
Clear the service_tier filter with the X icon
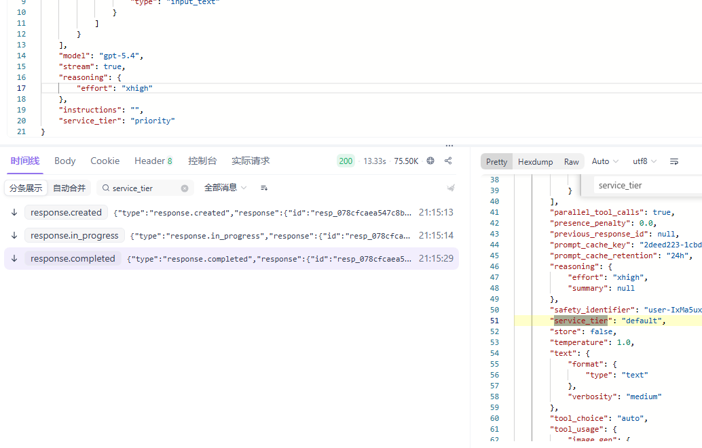[185, 188]
